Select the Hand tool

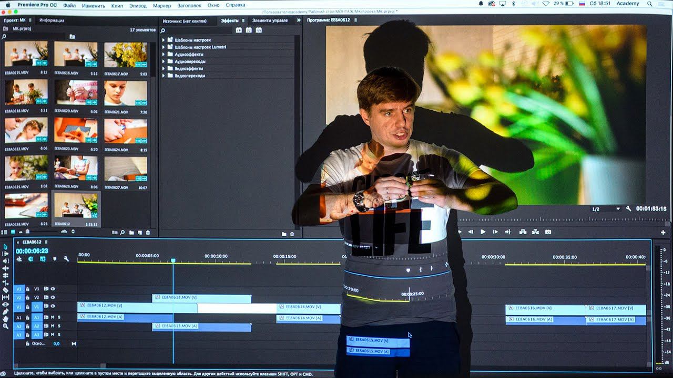(x=6, y=319)
